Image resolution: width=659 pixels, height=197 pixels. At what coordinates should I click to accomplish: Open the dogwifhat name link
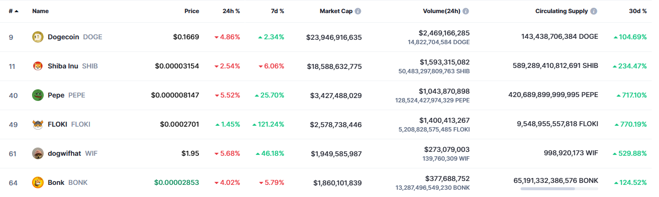click(x=65, y=153)
